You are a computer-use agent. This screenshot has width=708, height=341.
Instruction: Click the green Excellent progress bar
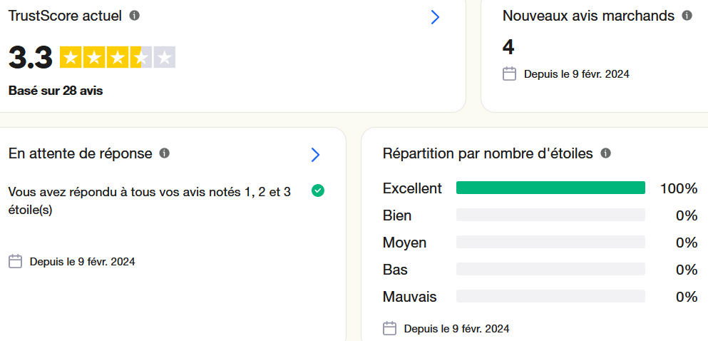[550, 188]
